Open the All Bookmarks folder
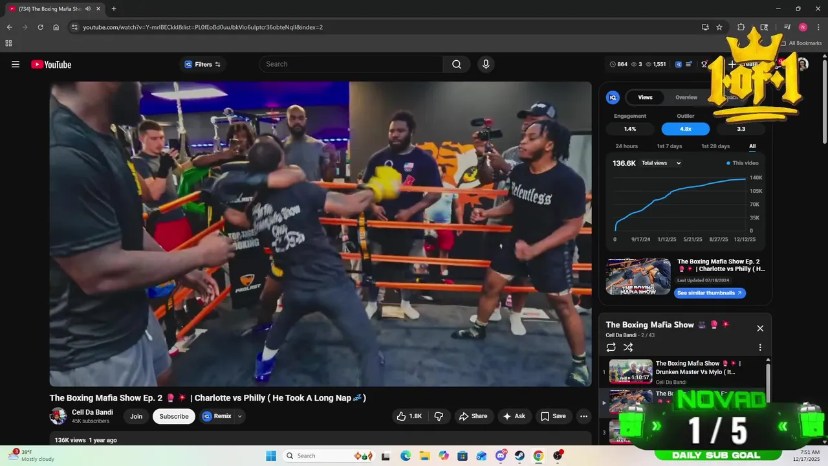 pos(801,43)
